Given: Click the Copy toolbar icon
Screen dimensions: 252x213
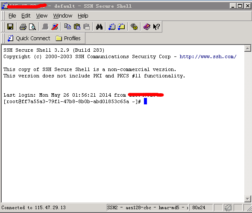Looking at the screenshot, I should point(67,27).
